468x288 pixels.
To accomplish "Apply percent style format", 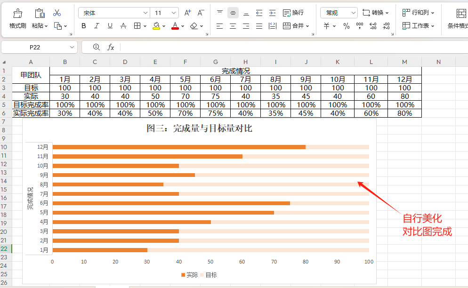I will click(x=346, y=26).
